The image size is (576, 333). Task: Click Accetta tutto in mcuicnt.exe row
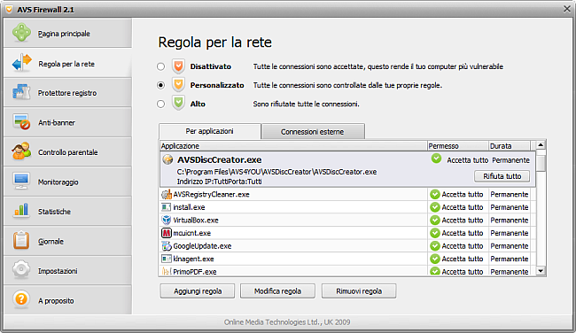(x=462, y=233)
